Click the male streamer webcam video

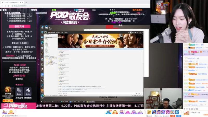click(163, 99)
